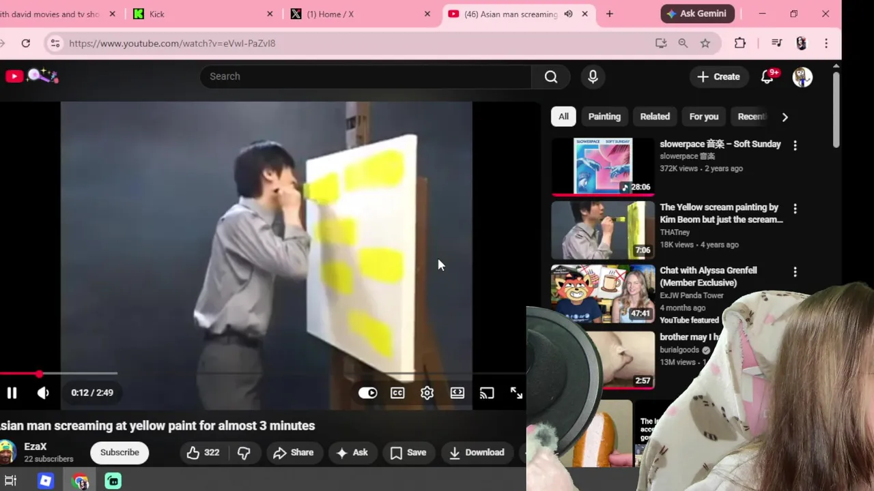
Task: Mute the YouTube tab via its speaker icon
Action: click(568, 14)
